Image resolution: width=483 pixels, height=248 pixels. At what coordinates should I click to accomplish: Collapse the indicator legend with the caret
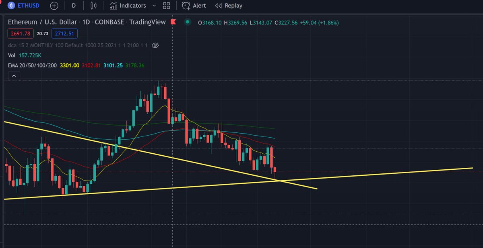(x=14, y=75)
